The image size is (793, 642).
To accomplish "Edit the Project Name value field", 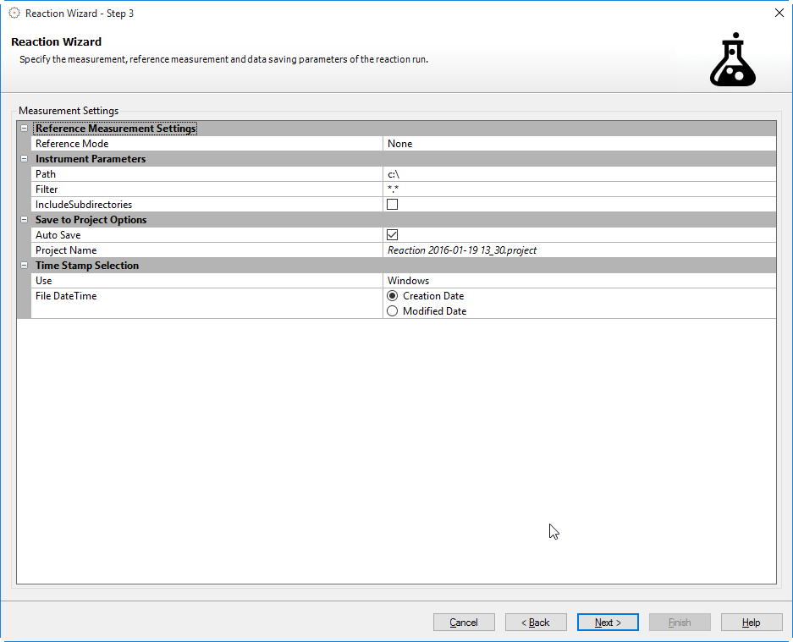I will (578, 250).
